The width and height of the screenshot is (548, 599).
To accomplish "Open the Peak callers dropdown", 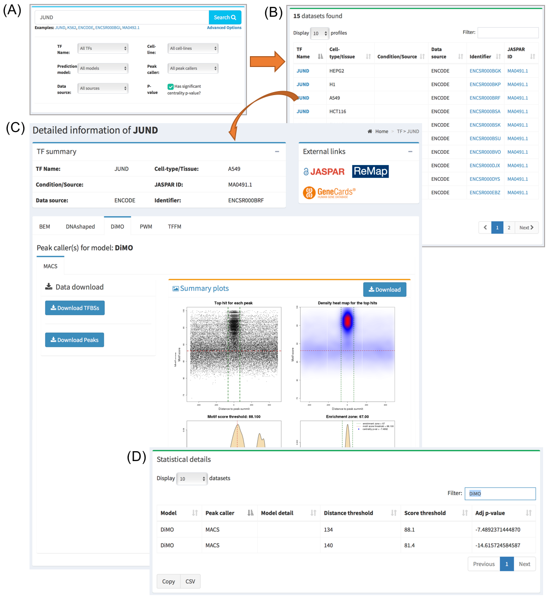I will tap(193, 68).
